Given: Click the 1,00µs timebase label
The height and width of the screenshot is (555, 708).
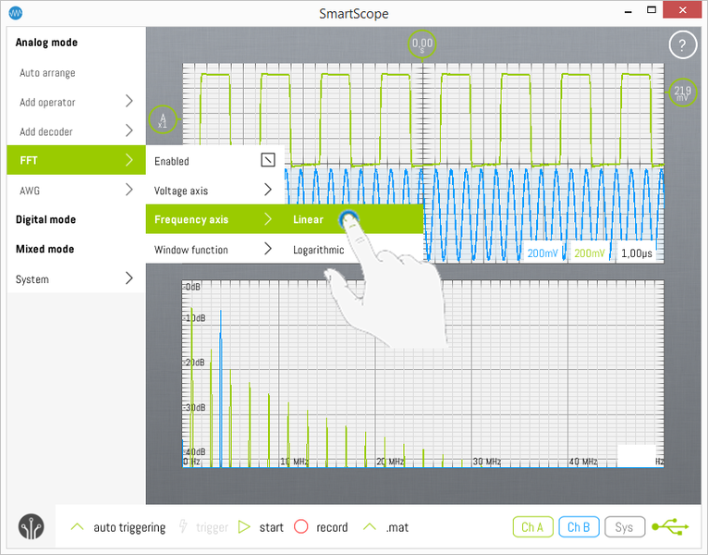Looking at the screenshot, I should (637, 253).
